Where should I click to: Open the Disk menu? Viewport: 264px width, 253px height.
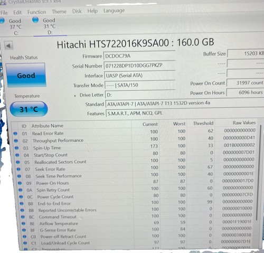77,11
